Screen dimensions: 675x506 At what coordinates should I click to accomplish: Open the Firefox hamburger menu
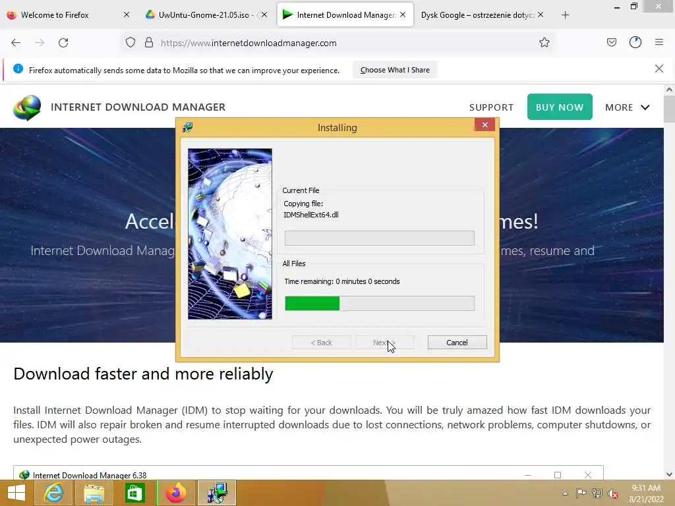pyautogui.click(x=659, y=42)
